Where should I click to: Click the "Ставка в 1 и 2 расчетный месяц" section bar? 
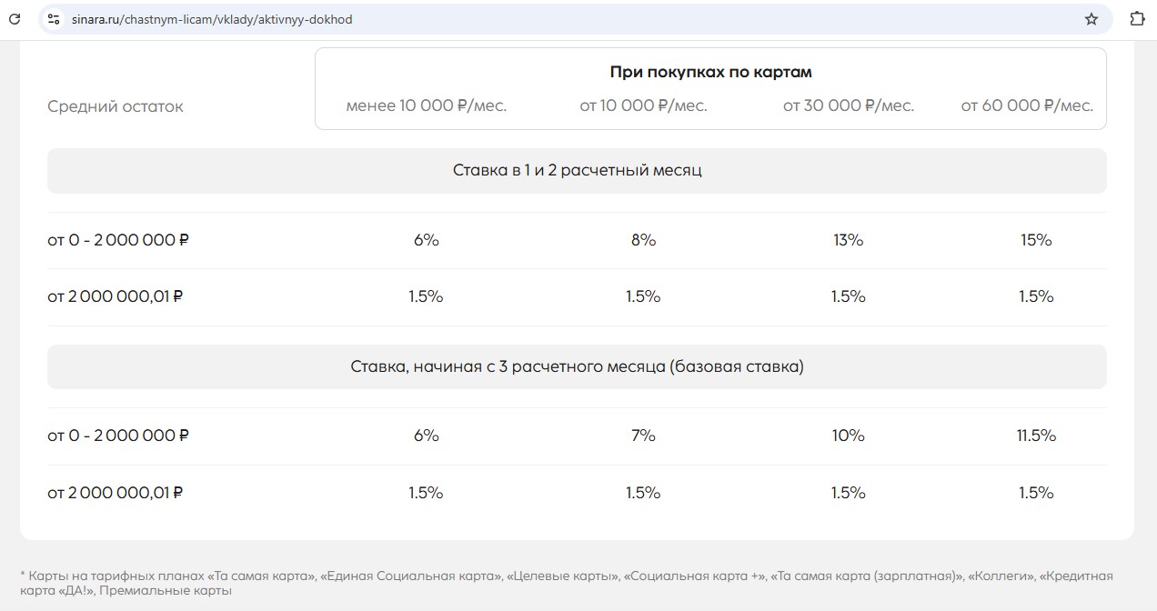pyautogui.click(x=577, y=171)
